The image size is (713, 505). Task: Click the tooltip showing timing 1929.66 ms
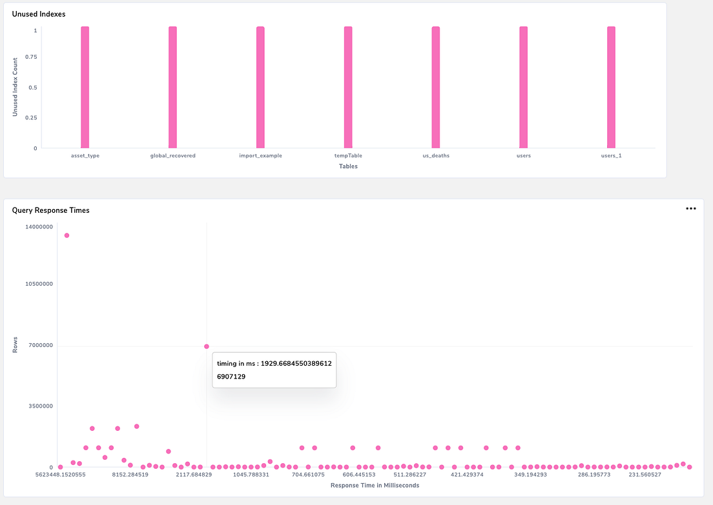point(274,370)
